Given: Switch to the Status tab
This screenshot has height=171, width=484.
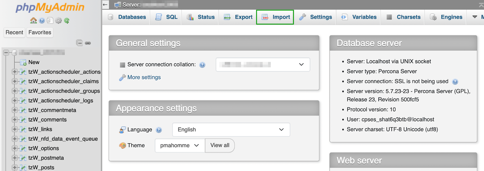Looking at the screenshot, I should (x=200, y=17).
